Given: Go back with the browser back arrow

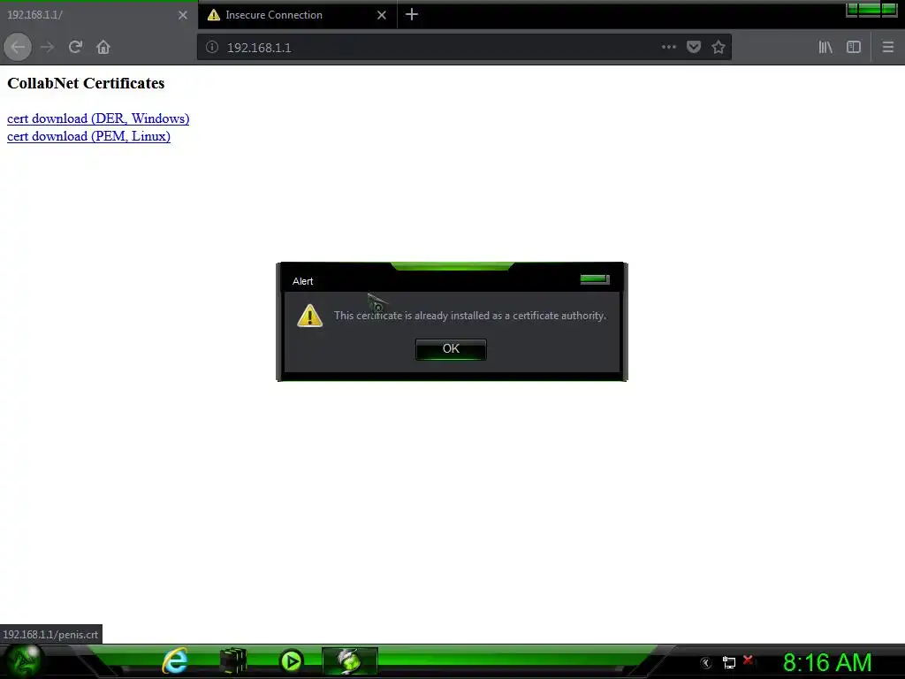Looking at the screenshot, I should pos(18,48).
